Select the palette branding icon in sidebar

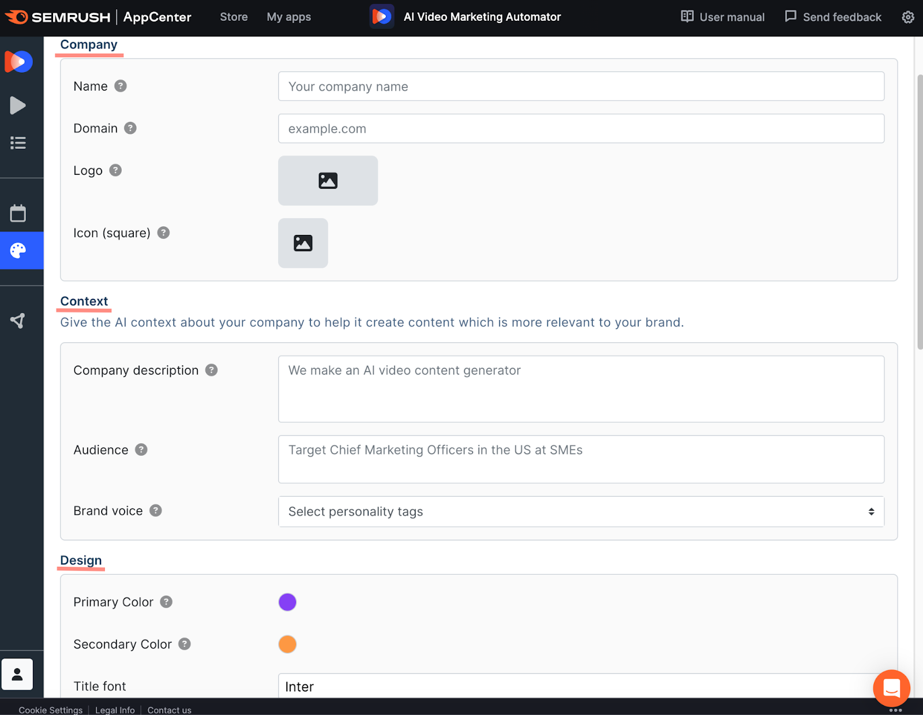point(18,250)
